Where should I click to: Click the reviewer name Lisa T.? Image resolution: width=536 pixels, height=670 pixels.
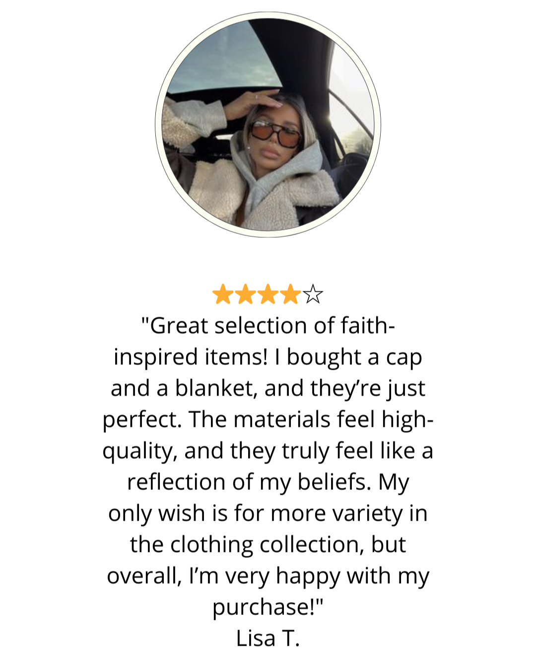pos(268,638)
